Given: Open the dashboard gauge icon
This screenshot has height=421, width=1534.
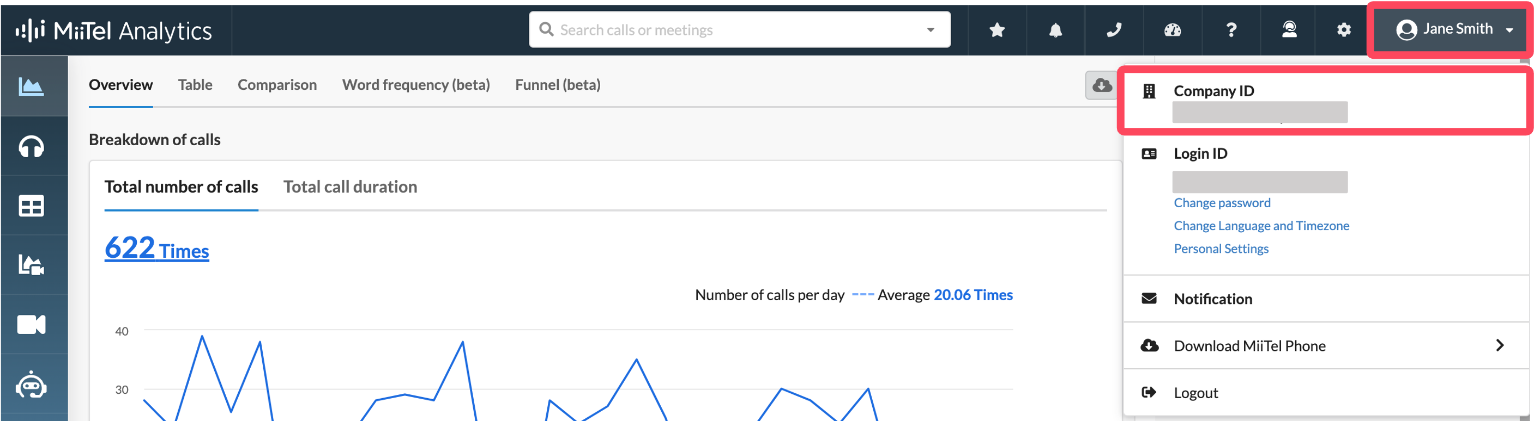Looking at the screenshot, I should tap(1172, 30).
